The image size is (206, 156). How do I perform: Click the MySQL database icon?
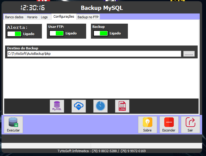pyautogui.click(x=57, y=106)
